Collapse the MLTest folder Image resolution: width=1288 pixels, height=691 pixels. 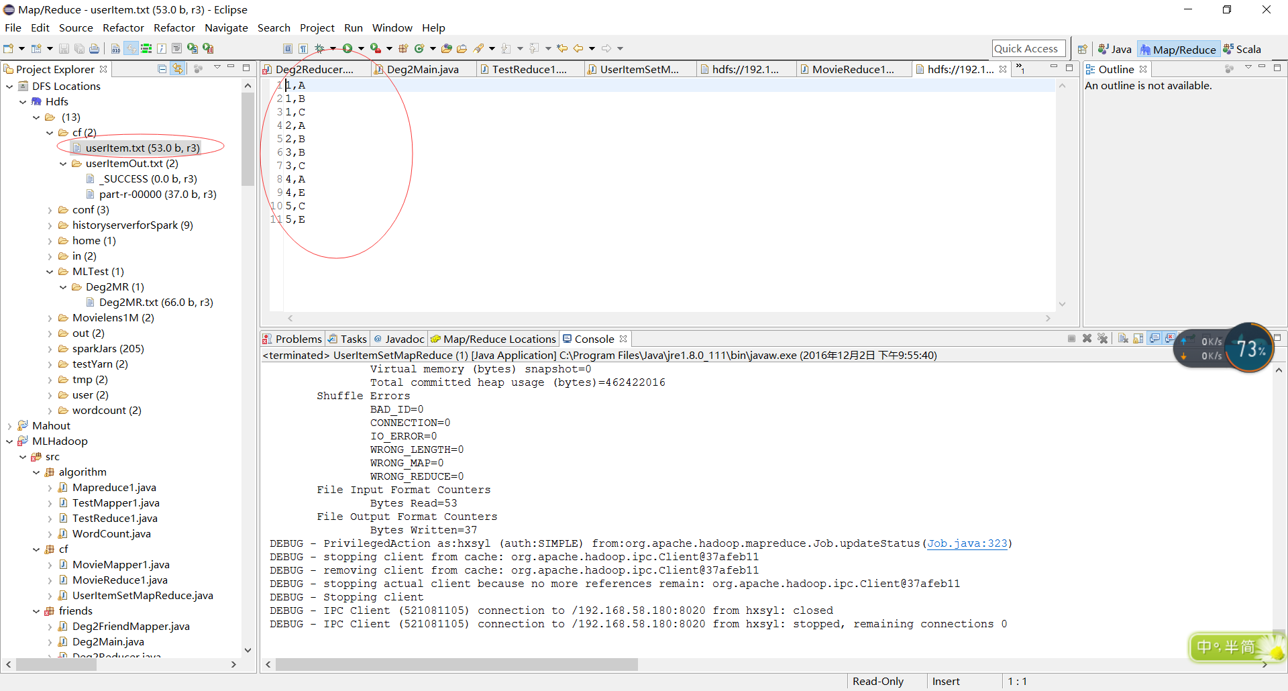(x=50, y=272)
